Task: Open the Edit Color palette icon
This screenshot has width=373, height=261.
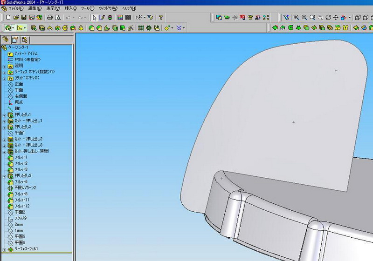Action: tap(120, 17)
